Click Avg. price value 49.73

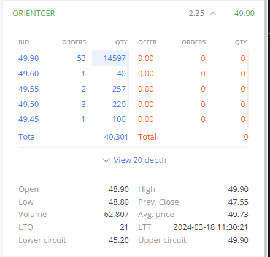point(238,215)
